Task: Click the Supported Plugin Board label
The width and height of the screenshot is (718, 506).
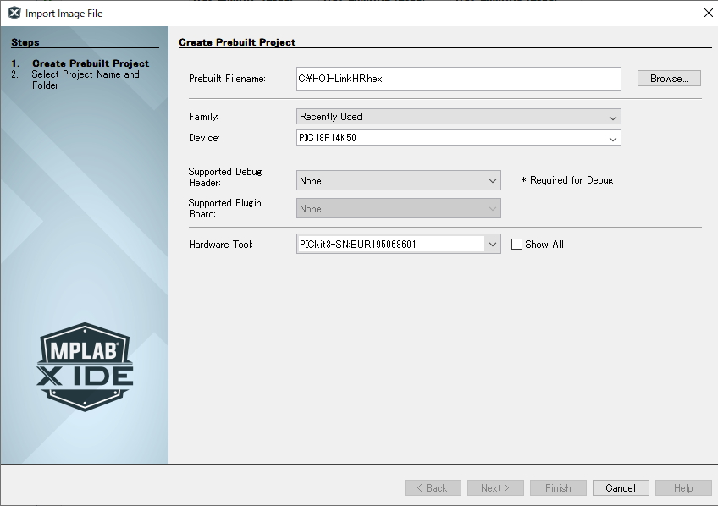Action: (x=225, y=208)
